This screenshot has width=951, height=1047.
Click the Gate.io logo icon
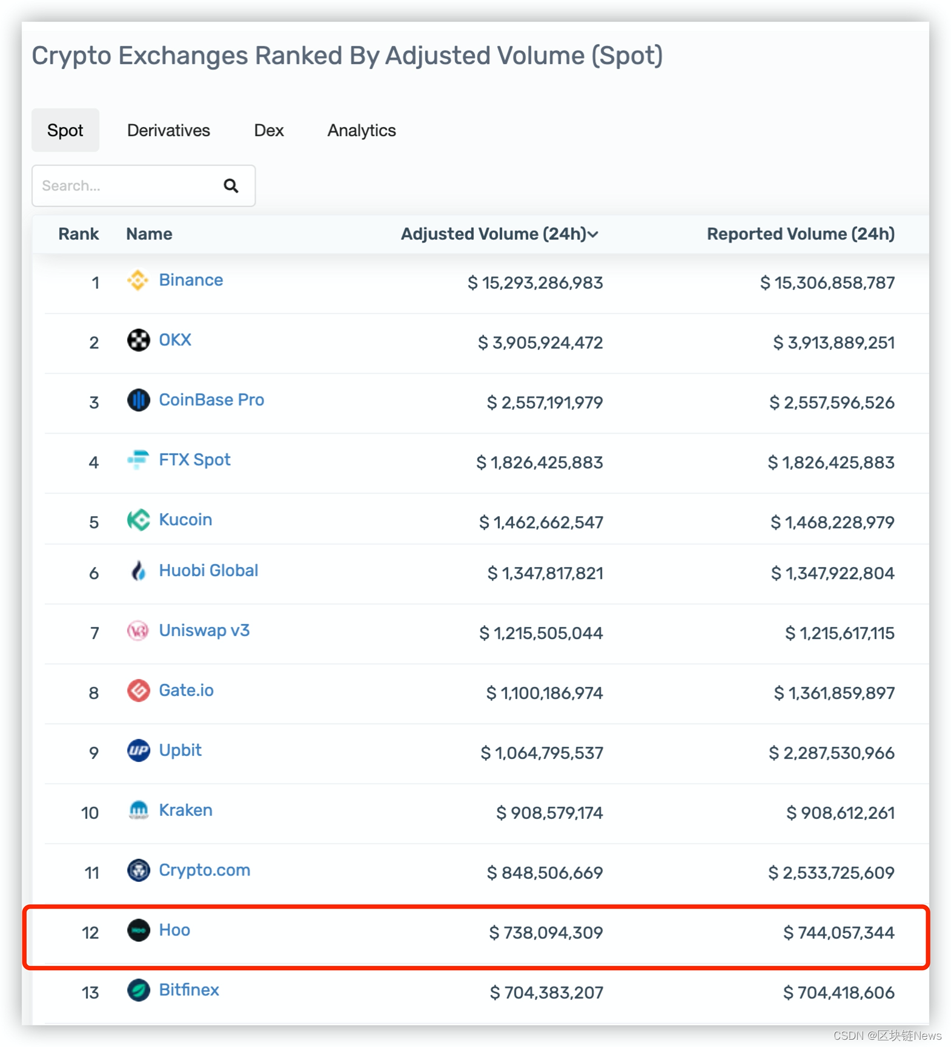138,691
